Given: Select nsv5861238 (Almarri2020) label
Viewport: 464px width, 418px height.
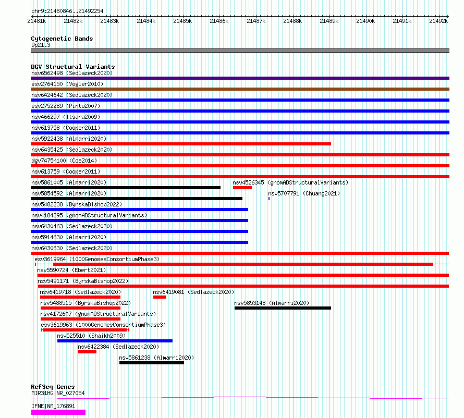Looking at the screenshot, I should [x=156, y=358].
